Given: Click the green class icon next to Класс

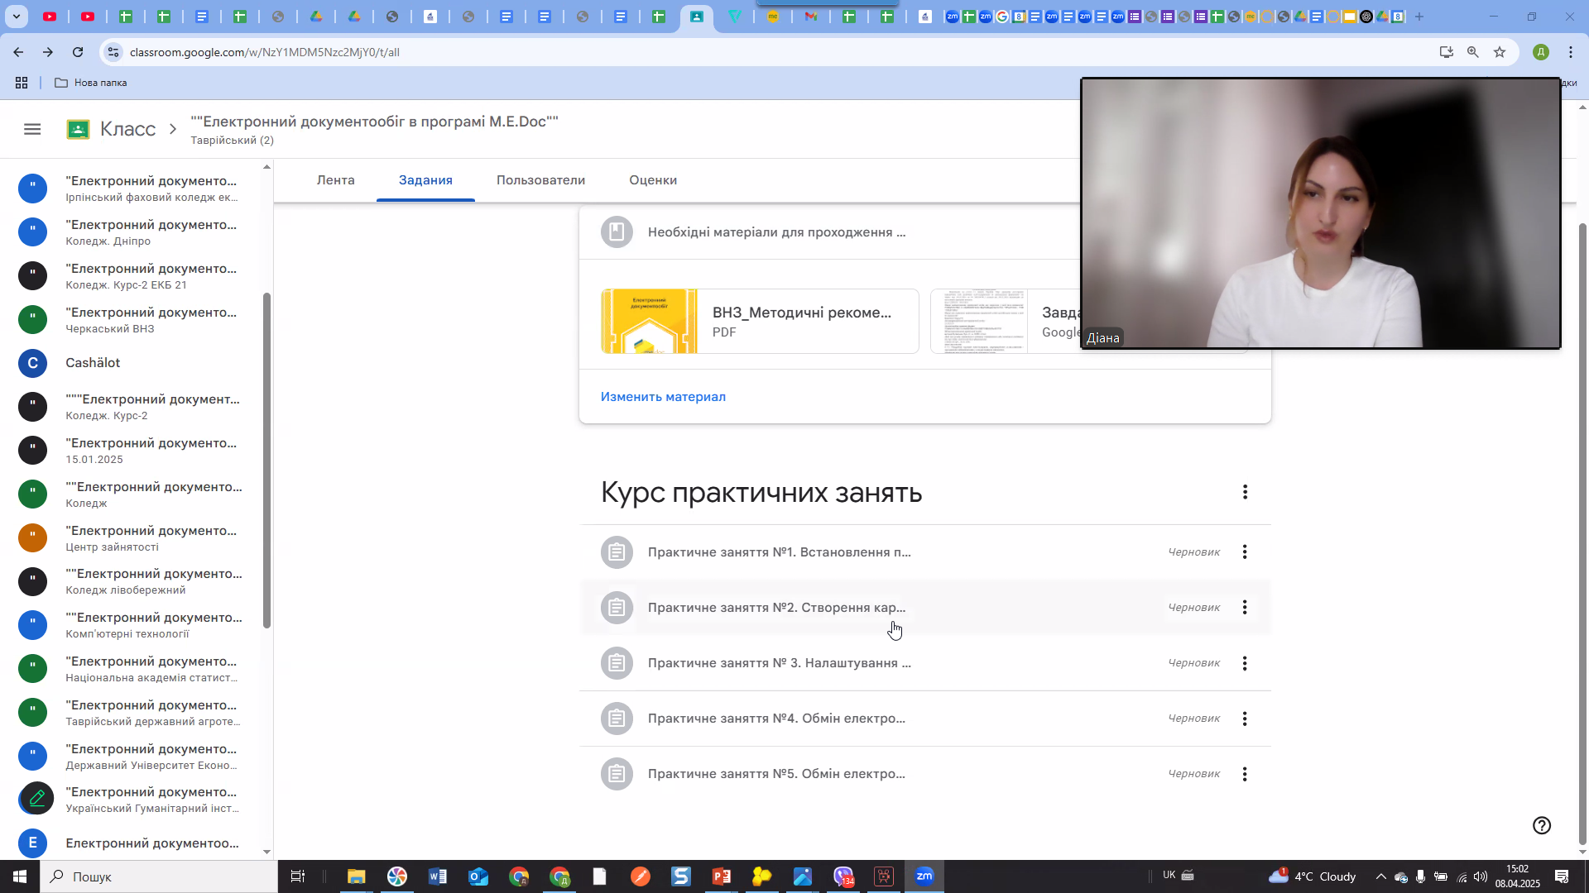Looking at the screenshot, I should click(x=77, y=129).
